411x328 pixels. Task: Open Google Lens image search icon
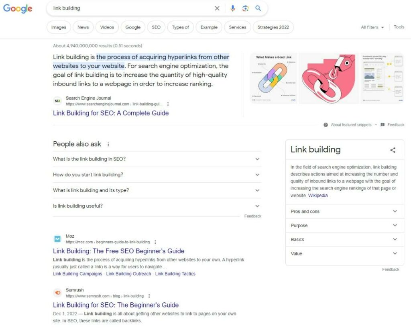pos(245,8)
